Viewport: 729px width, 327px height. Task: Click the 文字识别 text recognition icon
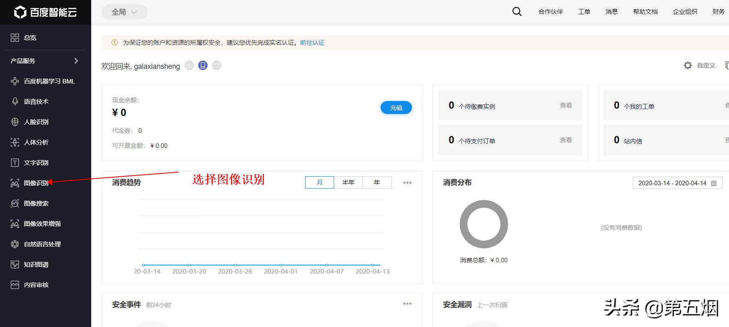coord(15,162)
